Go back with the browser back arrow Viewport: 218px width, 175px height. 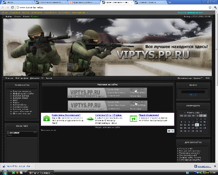click(x=3, y=7)
